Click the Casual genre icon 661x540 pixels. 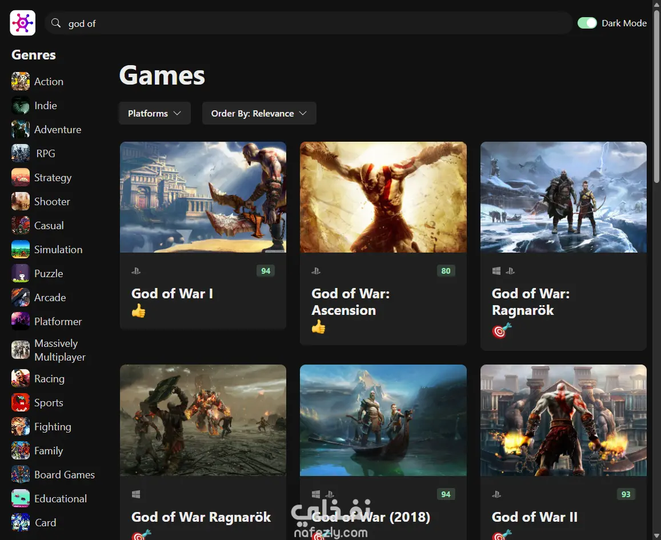pyautogui.click(x=20, y=226)
